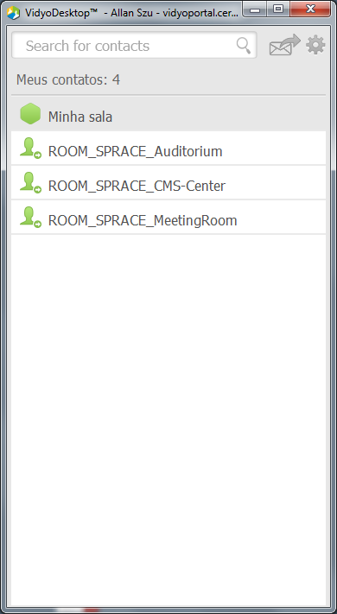
Task: Click the VidyoDesktop logo in title bar
Action: pos(14,13)
